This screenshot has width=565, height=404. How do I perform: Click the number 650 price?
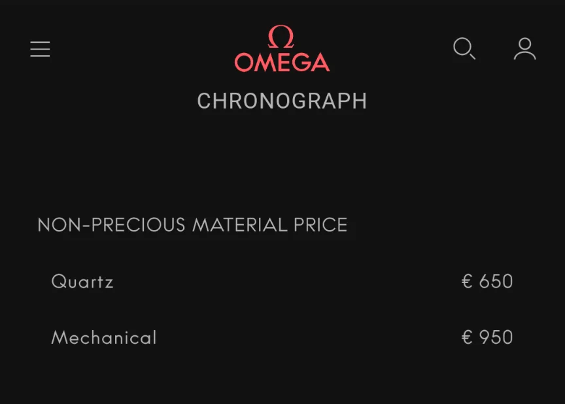[x=496, y=282]
